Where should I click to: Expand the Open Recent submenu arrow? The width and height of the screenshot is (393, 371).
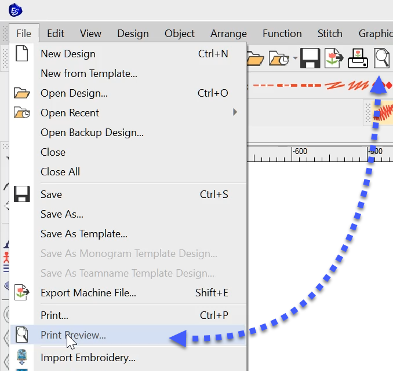point(235,112)
